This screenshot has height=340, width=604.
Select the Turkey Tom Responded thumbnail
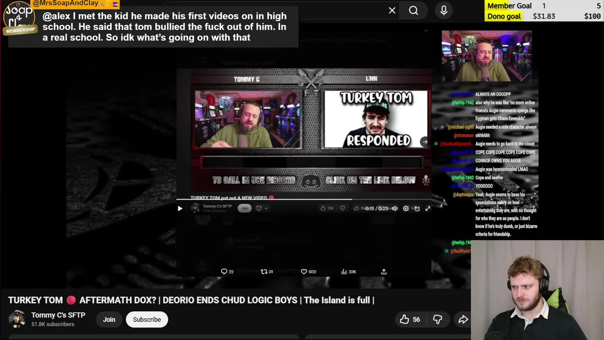[376, 119]
